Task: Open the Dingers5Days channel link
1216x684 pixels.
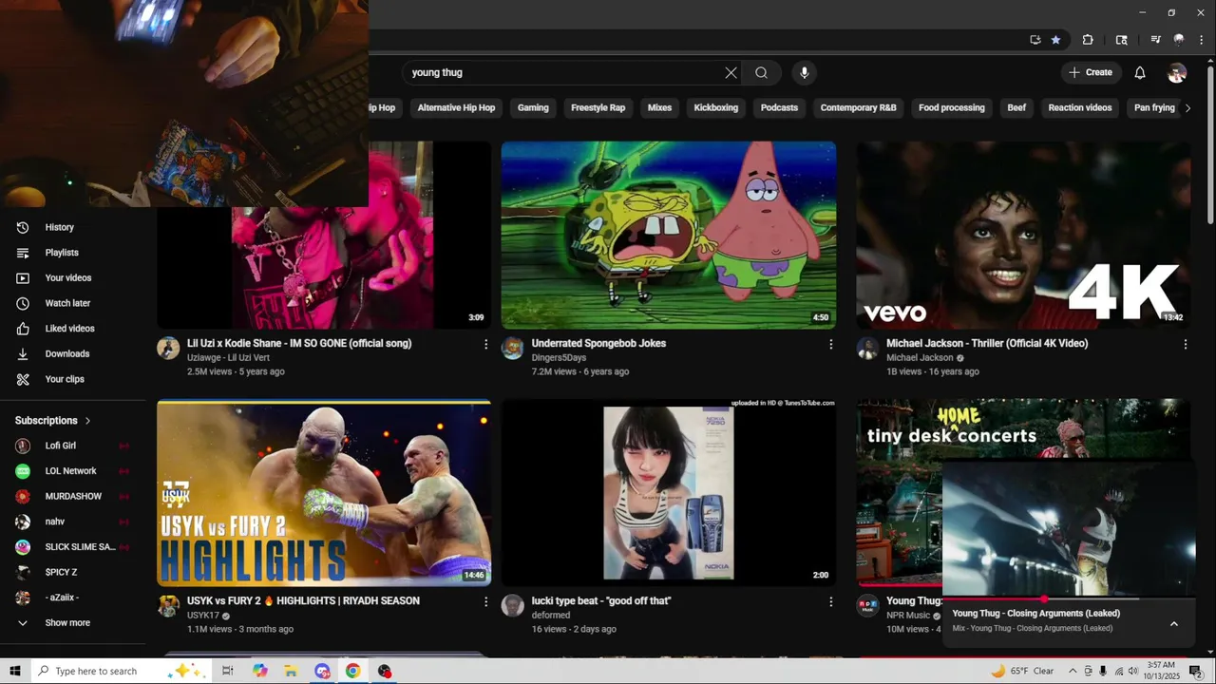Action: pos(559,358)
